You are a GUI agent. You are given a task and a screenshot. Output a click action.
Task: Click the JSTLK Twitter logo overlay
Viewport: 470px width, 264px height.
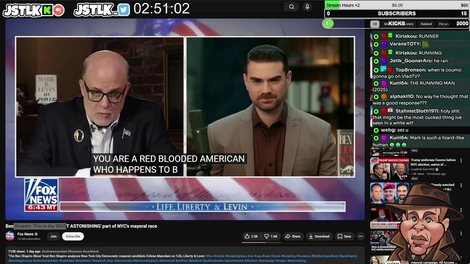point(102,10)
